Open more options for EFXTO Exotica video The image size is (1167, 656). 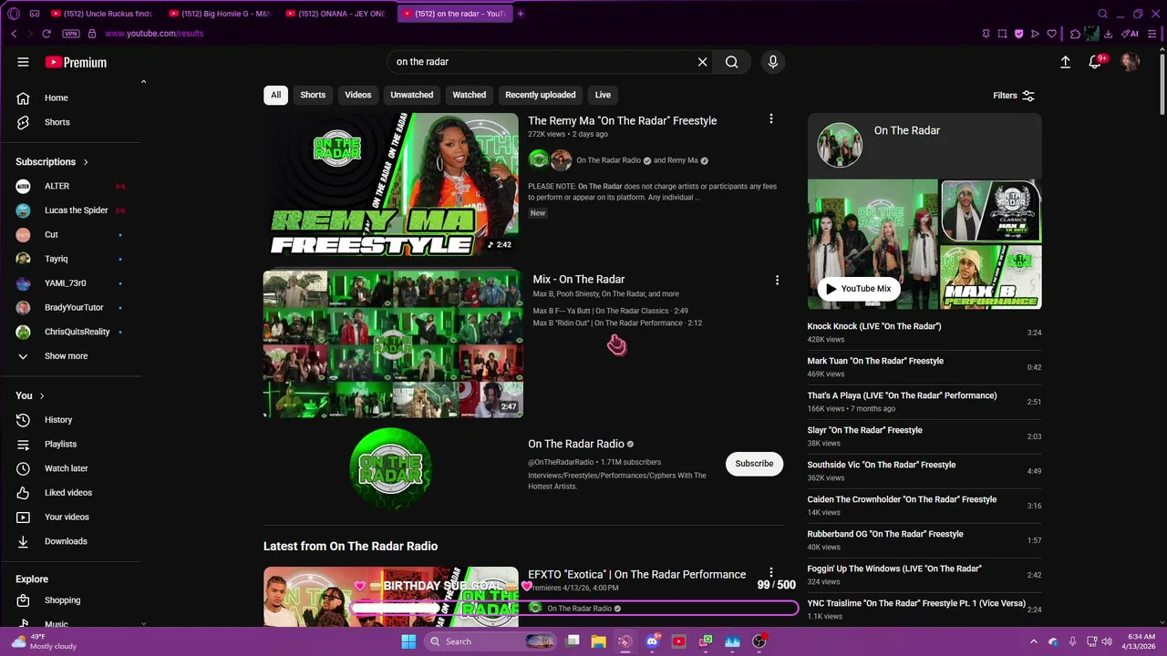tap(771, 573)
